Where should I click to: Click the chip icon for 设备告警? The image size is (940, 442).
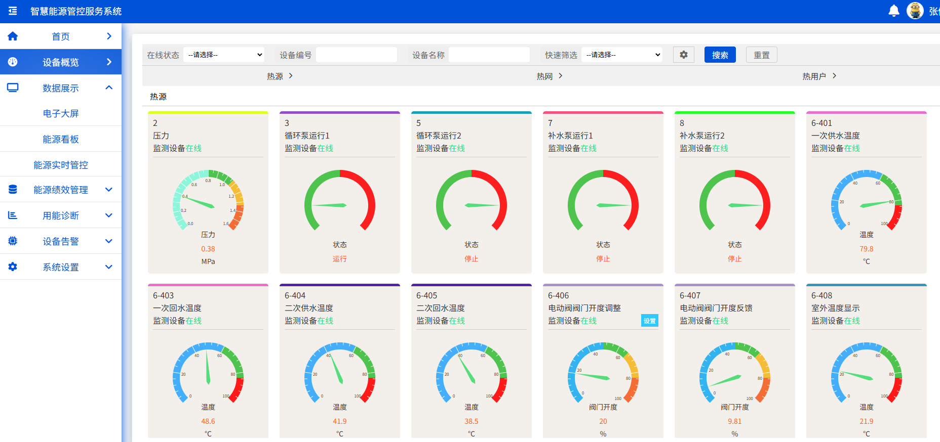pyautogui.click(x=13, y=241)
